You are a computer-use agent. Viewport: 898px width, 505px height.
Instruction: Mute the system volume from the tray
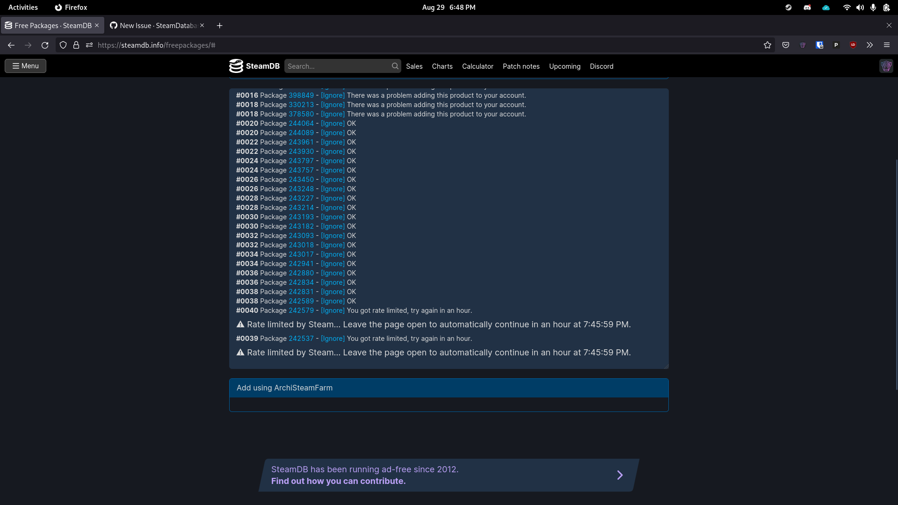click(860, 7)
